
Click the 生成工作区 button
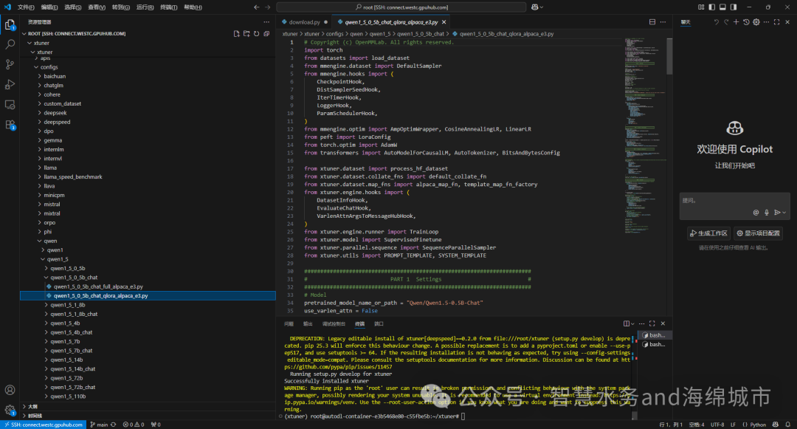click(x=708, y=233)
